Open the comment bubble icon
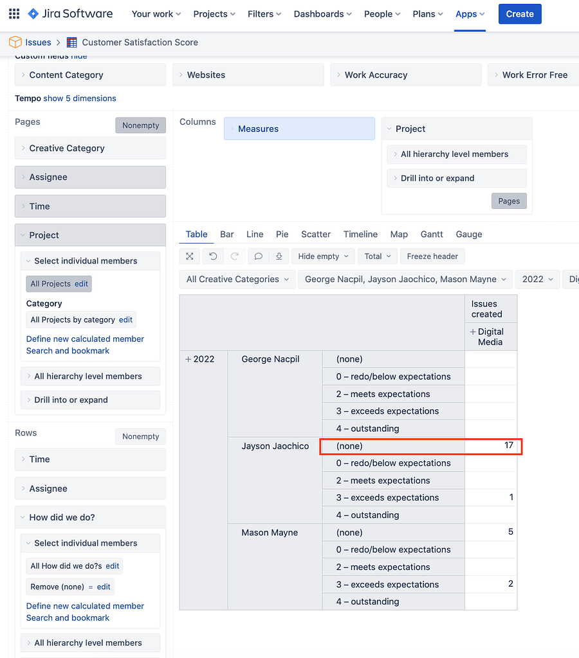Viewport: 579px width, 658px height. (258, 256)
